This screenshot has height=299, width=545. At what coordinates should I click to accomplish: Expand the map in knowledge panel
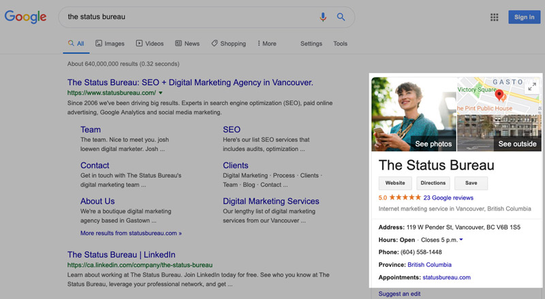(532, 86)
